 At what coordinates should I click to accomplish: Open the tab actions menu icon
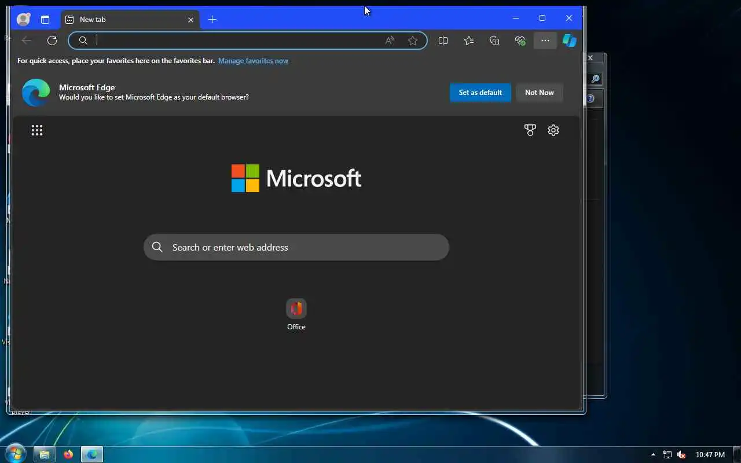click(x=45, y=20)
